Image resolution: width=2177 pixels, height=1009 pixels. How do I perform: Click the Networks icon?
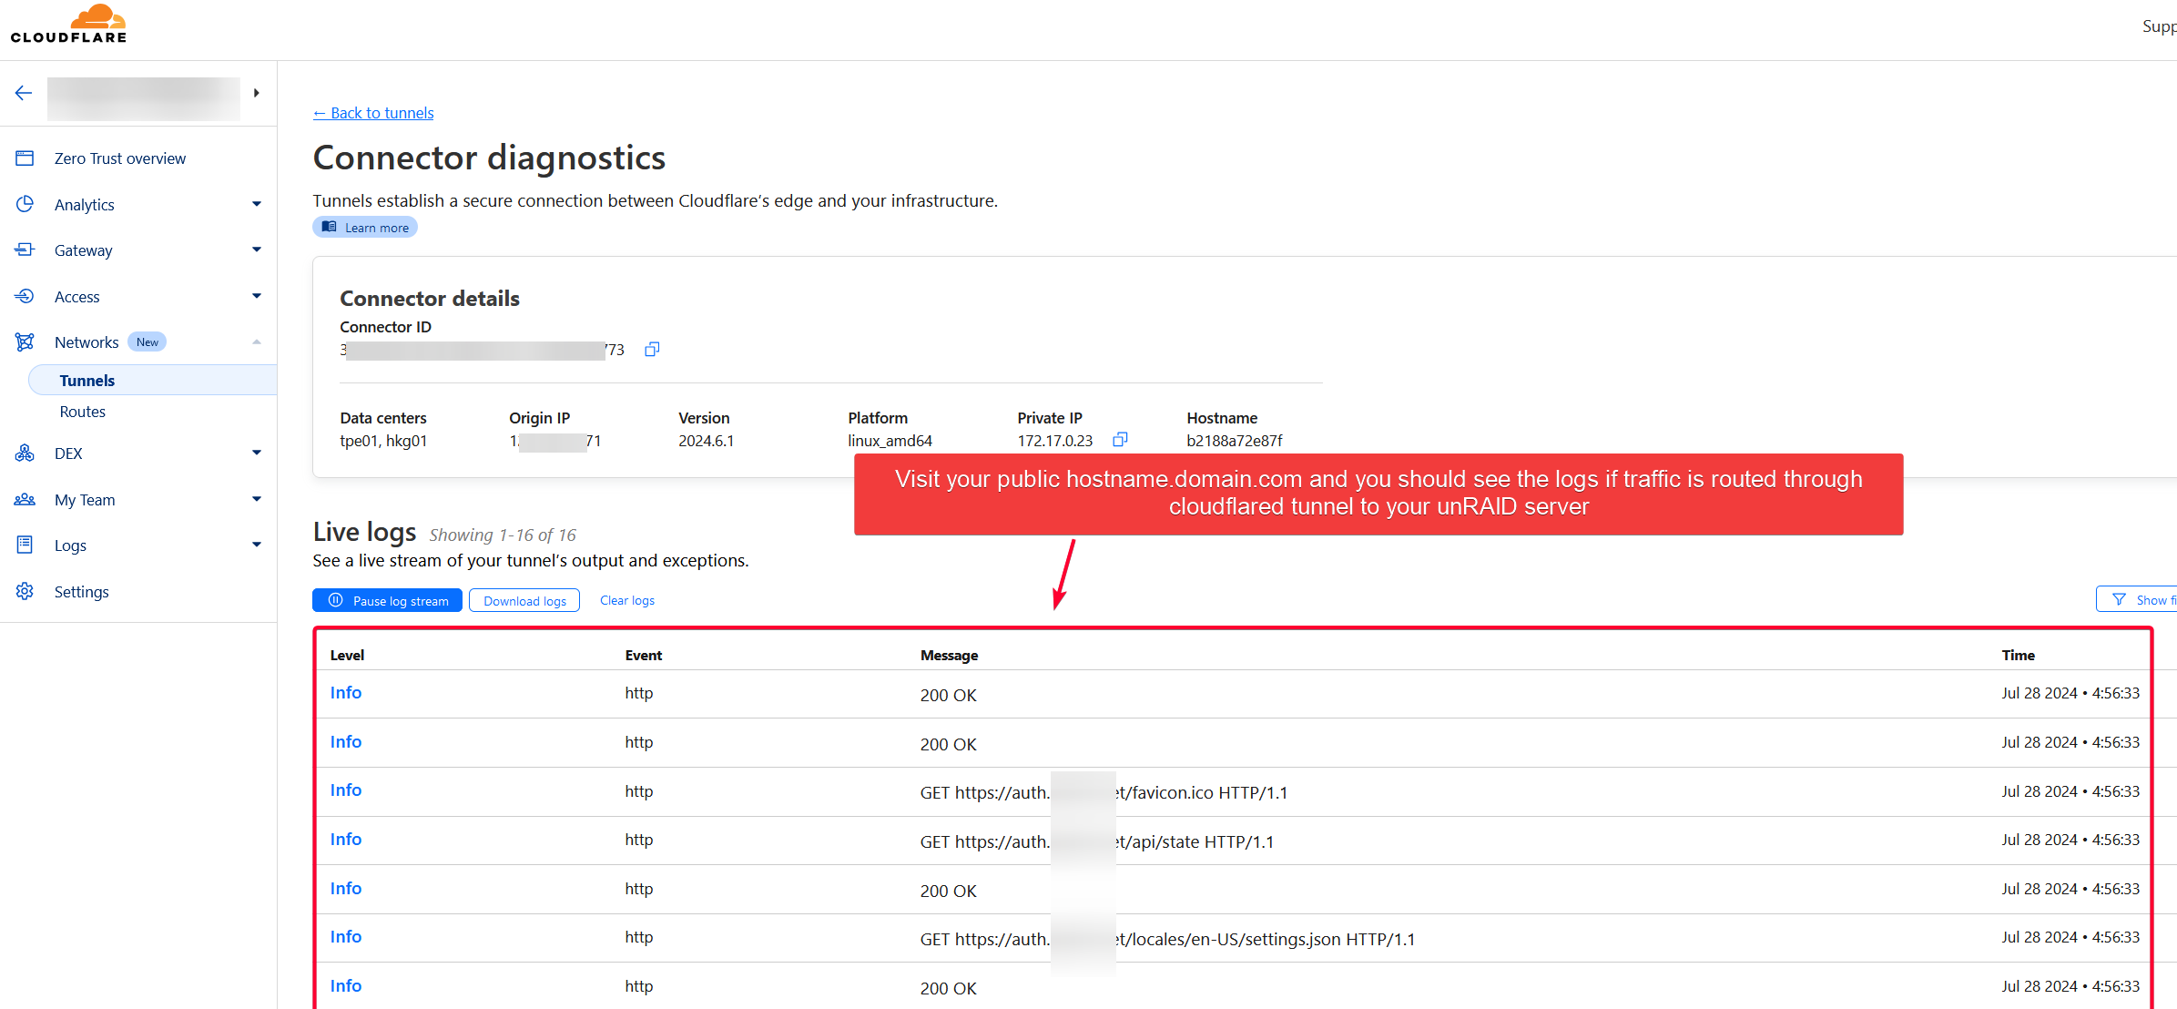pyautogui.click(x=25, y=341)
